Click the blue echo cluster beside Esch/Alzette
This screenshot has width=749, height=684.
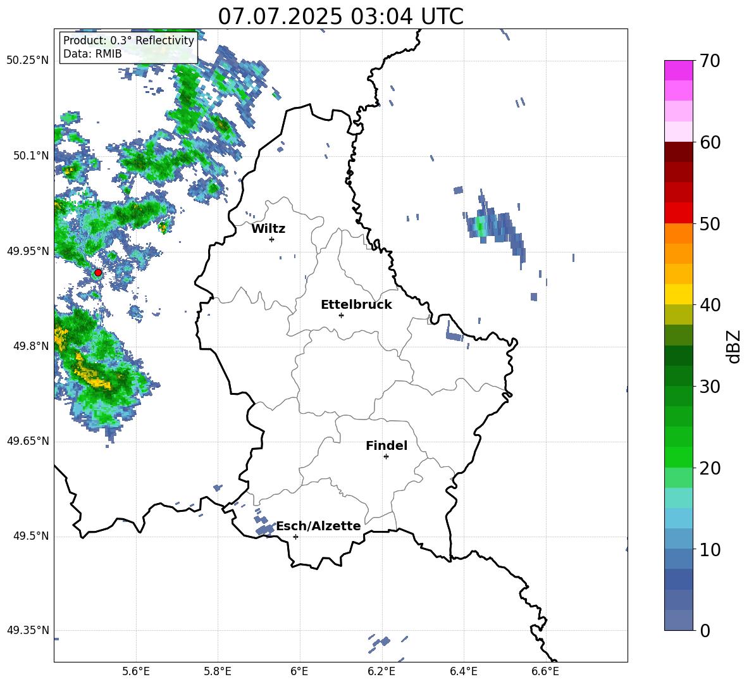click(264, 526)
